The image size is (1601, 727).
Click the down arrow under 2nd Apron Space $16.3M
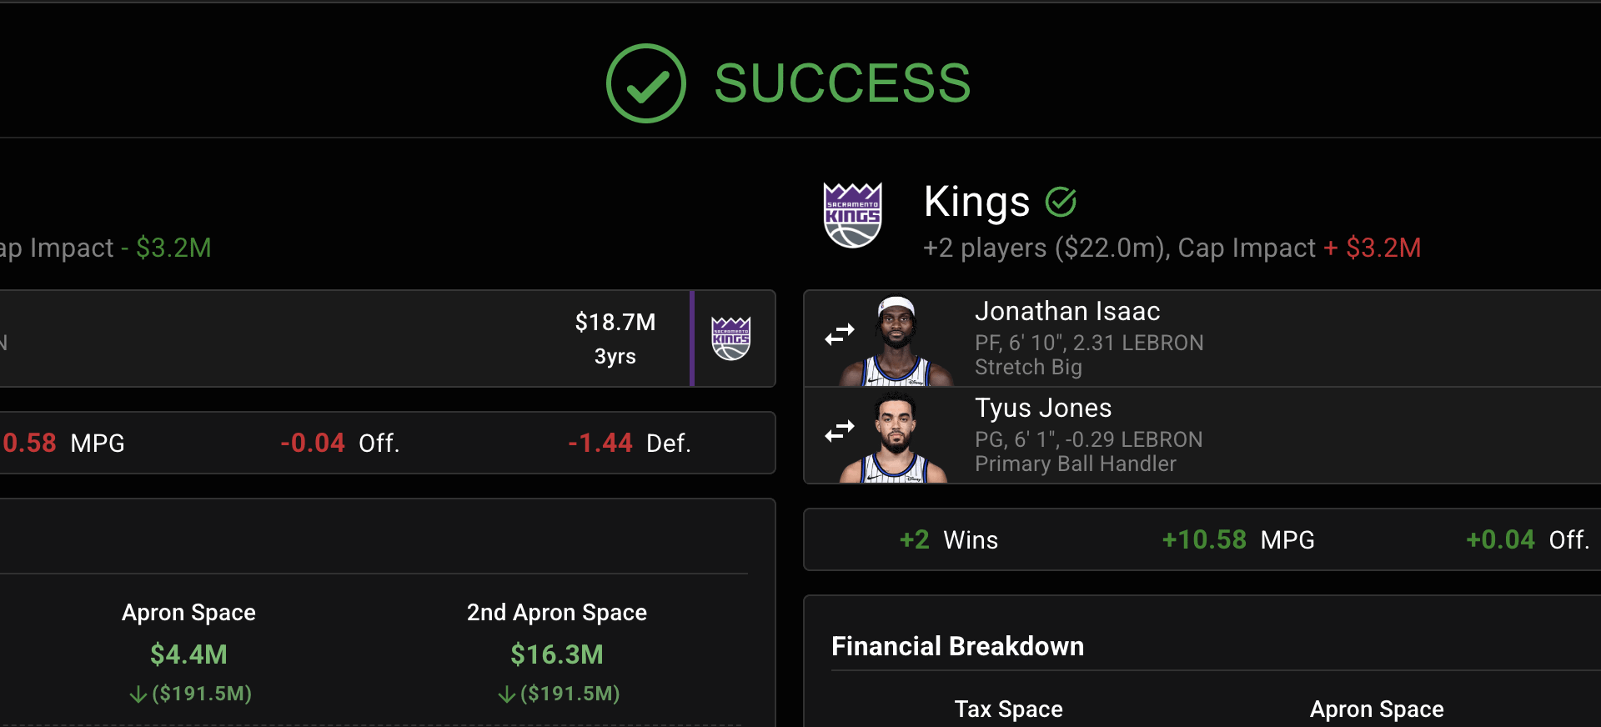[x=504, y=693]
